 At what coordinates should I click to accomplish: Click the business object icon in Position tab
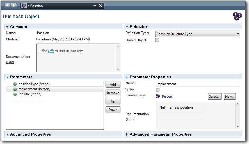pyautogui.click(x=24, y=6)
